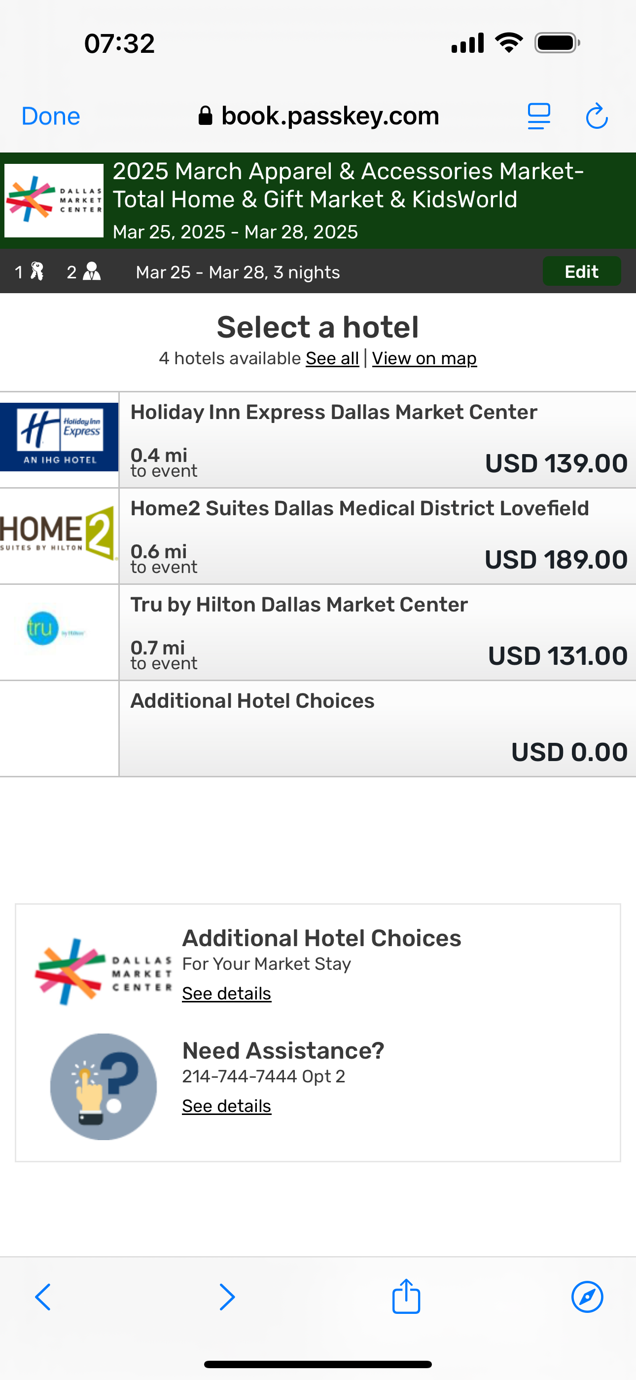This screenshot has height=1380, width=636.
Task: Edit the stay dates and guests
Action: [581, 271]
